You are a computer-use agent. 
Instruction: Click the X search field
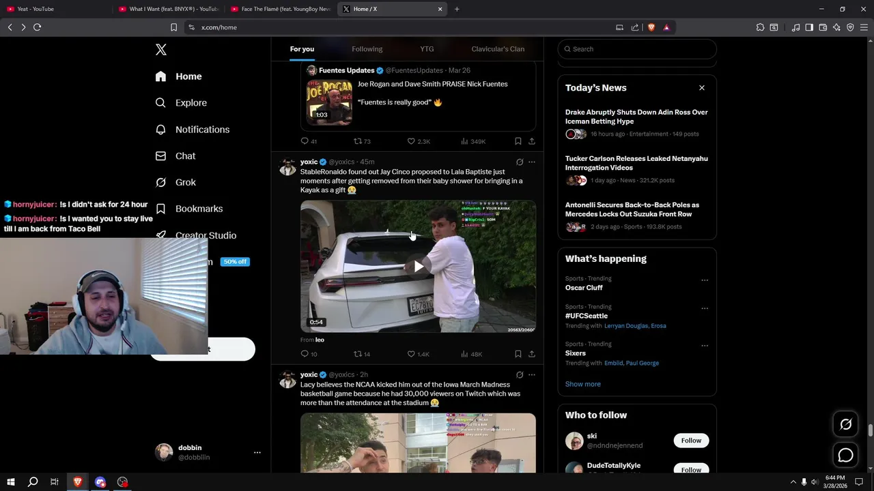(x=637, y=49)
